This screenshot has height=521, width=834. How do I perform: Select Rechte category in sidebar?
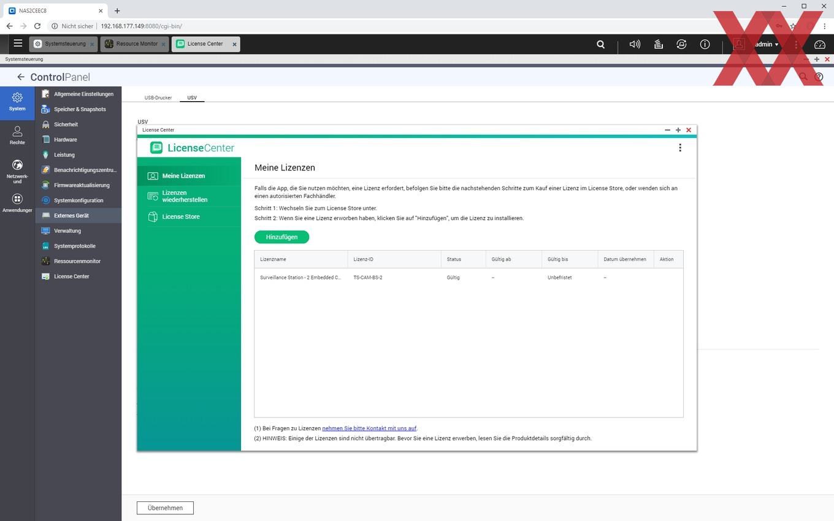17,135
